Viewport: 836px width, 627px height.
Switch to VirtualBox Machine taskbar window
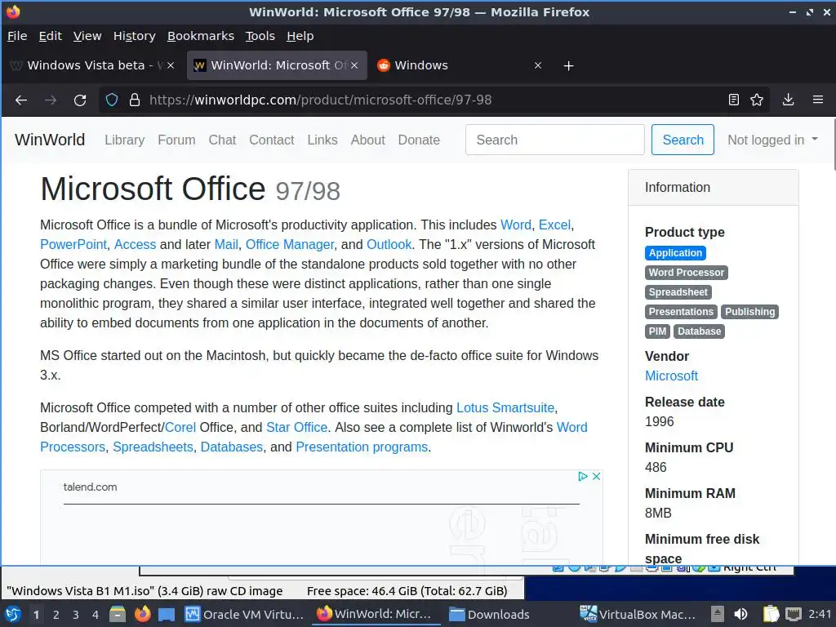[x=638, y=614]
